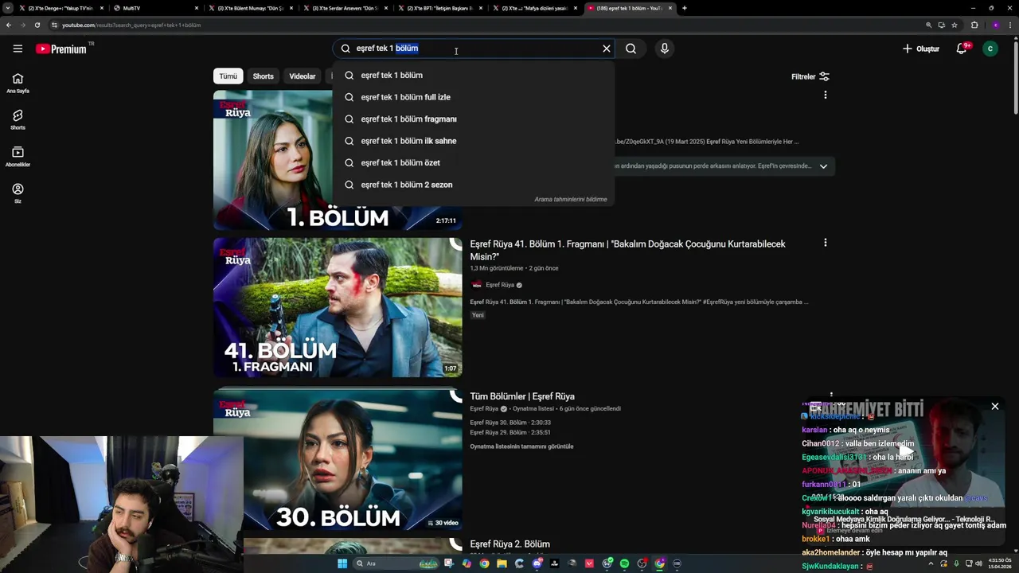
Task: Choose suggestion "eşref tek 1 bölüm 2 sezon"
Action: click(x=474, y=185)
